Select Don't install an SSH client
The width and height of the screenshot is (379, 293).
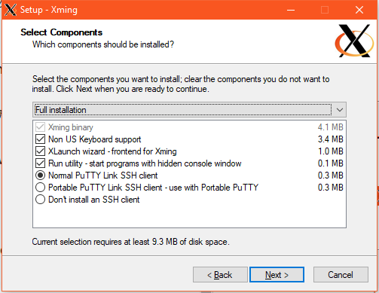40,200
